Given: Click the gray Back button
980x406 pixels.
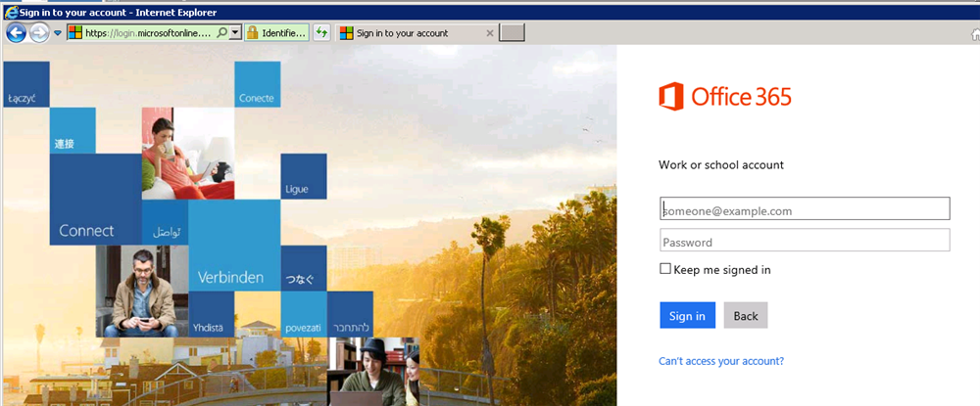Looking at the screenshot, I should point(746,316).
